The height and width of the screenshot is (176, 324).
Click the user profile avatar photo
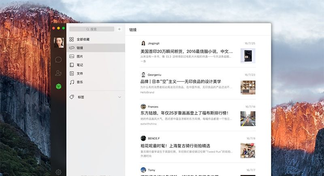click(x=59, y=42)
